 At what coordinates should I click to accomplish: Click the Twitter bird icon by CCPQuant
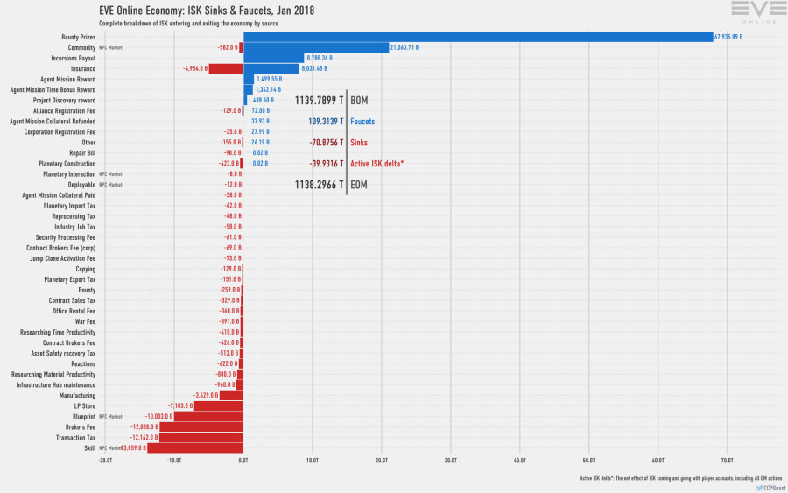tap(759, 488)
